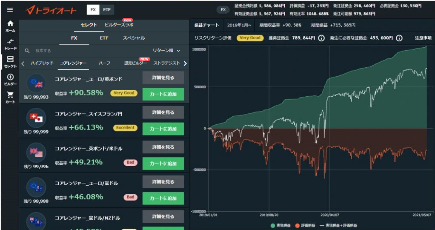Select the ビルダーズラボ tab

click(x=119, y=25)
